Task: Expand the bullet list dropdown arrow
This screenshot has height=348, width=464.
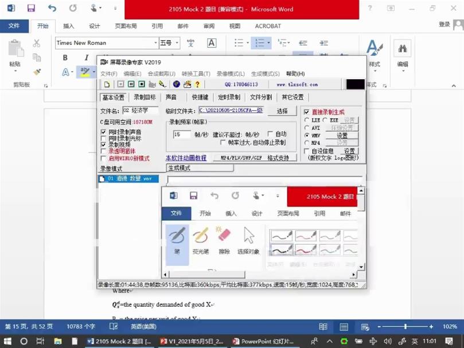Action: pos(247,43)
